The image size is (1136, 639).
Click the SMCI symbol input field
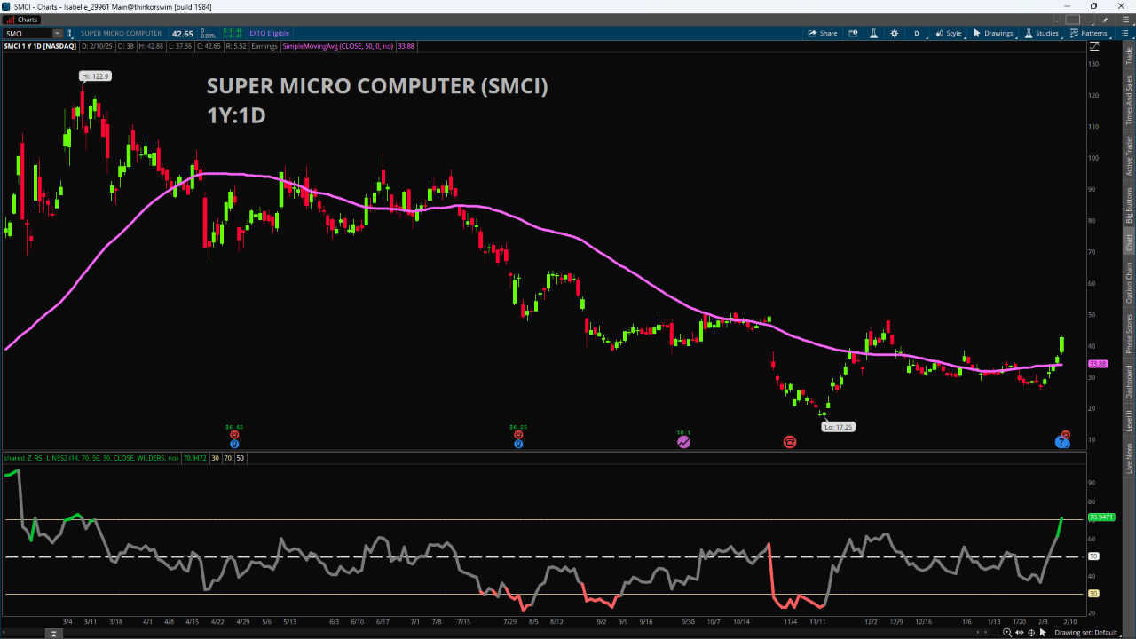(x=28, y=33)
